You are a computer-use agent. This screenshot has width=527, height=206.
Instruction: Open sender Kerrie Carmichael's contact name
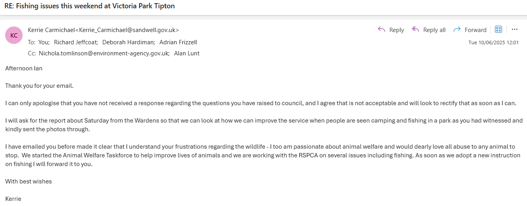(x=51, y=30)
